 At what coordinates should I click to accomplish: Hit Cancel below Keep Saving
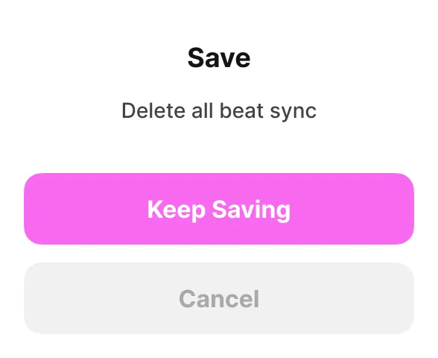[219, 298]
